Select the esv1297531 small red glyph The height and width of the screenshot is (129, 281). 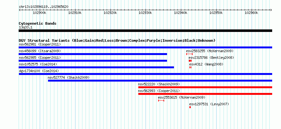coord(190,107)
